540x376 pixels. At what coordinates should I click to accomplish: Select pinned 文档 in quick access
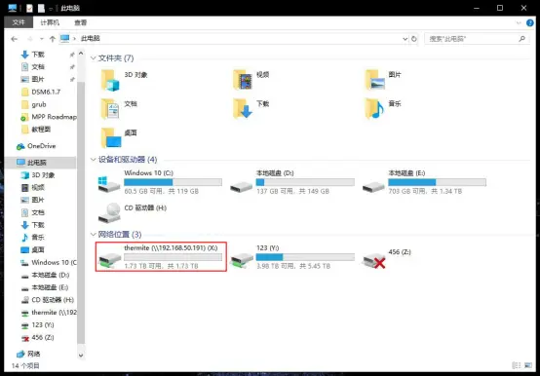point(33,67)
